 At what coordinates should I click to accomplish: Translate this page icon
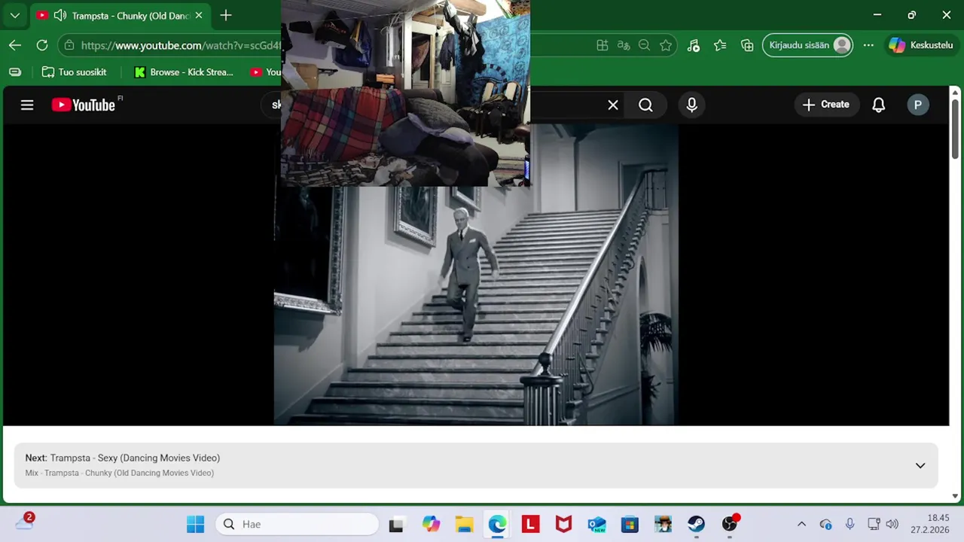(624, 45)
